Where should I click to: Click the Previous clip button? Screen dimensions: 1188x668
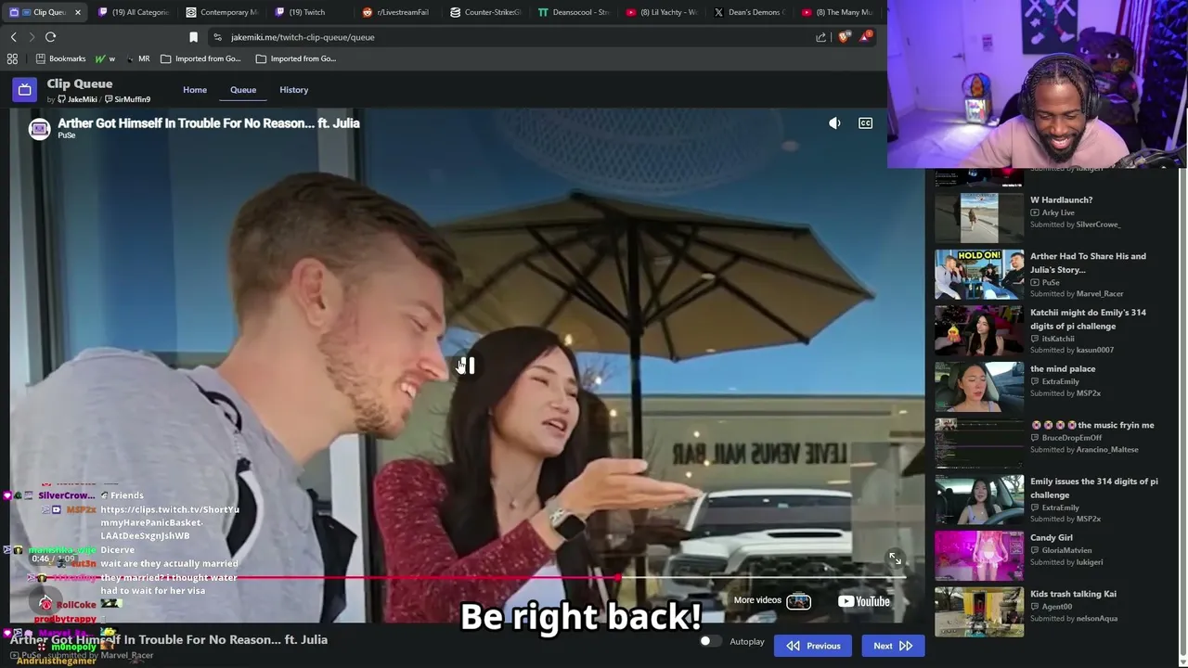(x=813, y=646)
